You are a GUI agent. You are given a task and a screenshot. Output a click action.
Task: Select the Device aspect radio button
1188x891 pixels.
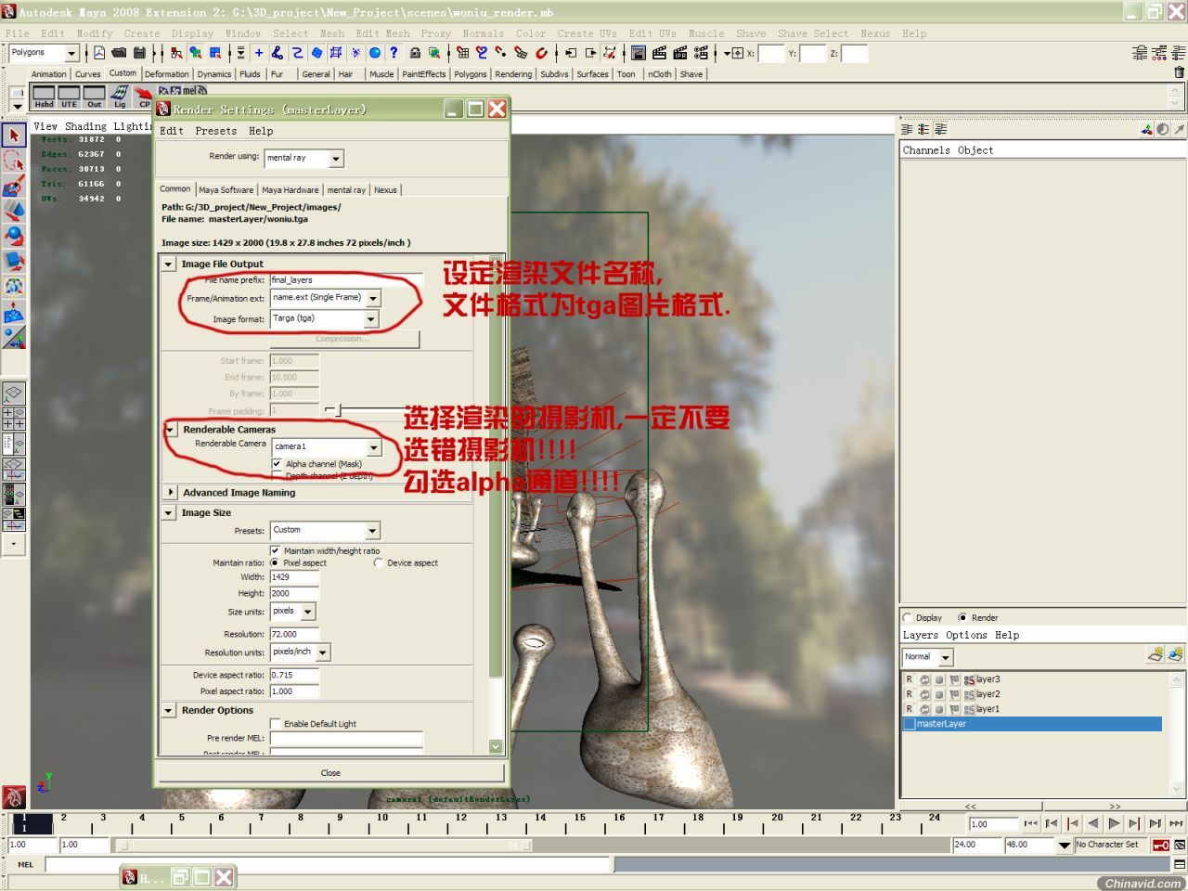coord(378,562)
